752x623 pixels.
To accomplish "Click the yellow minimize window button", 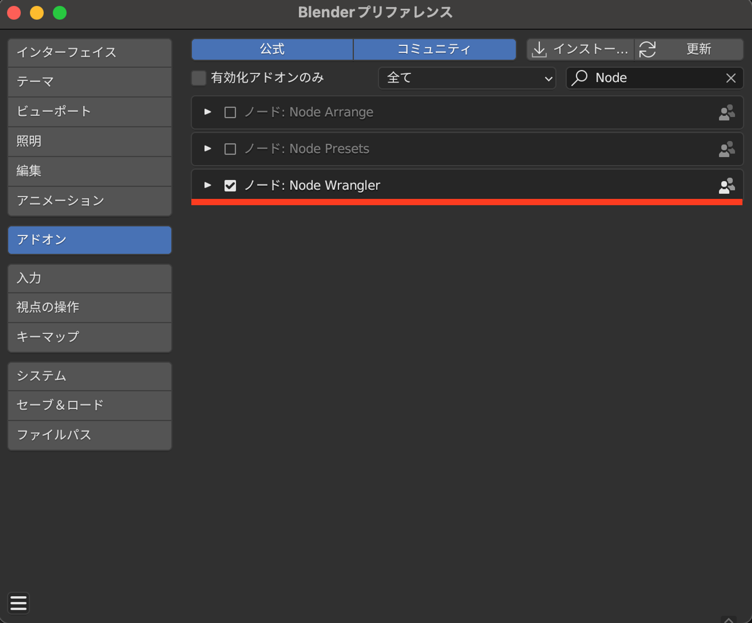I will click(37, 13).
